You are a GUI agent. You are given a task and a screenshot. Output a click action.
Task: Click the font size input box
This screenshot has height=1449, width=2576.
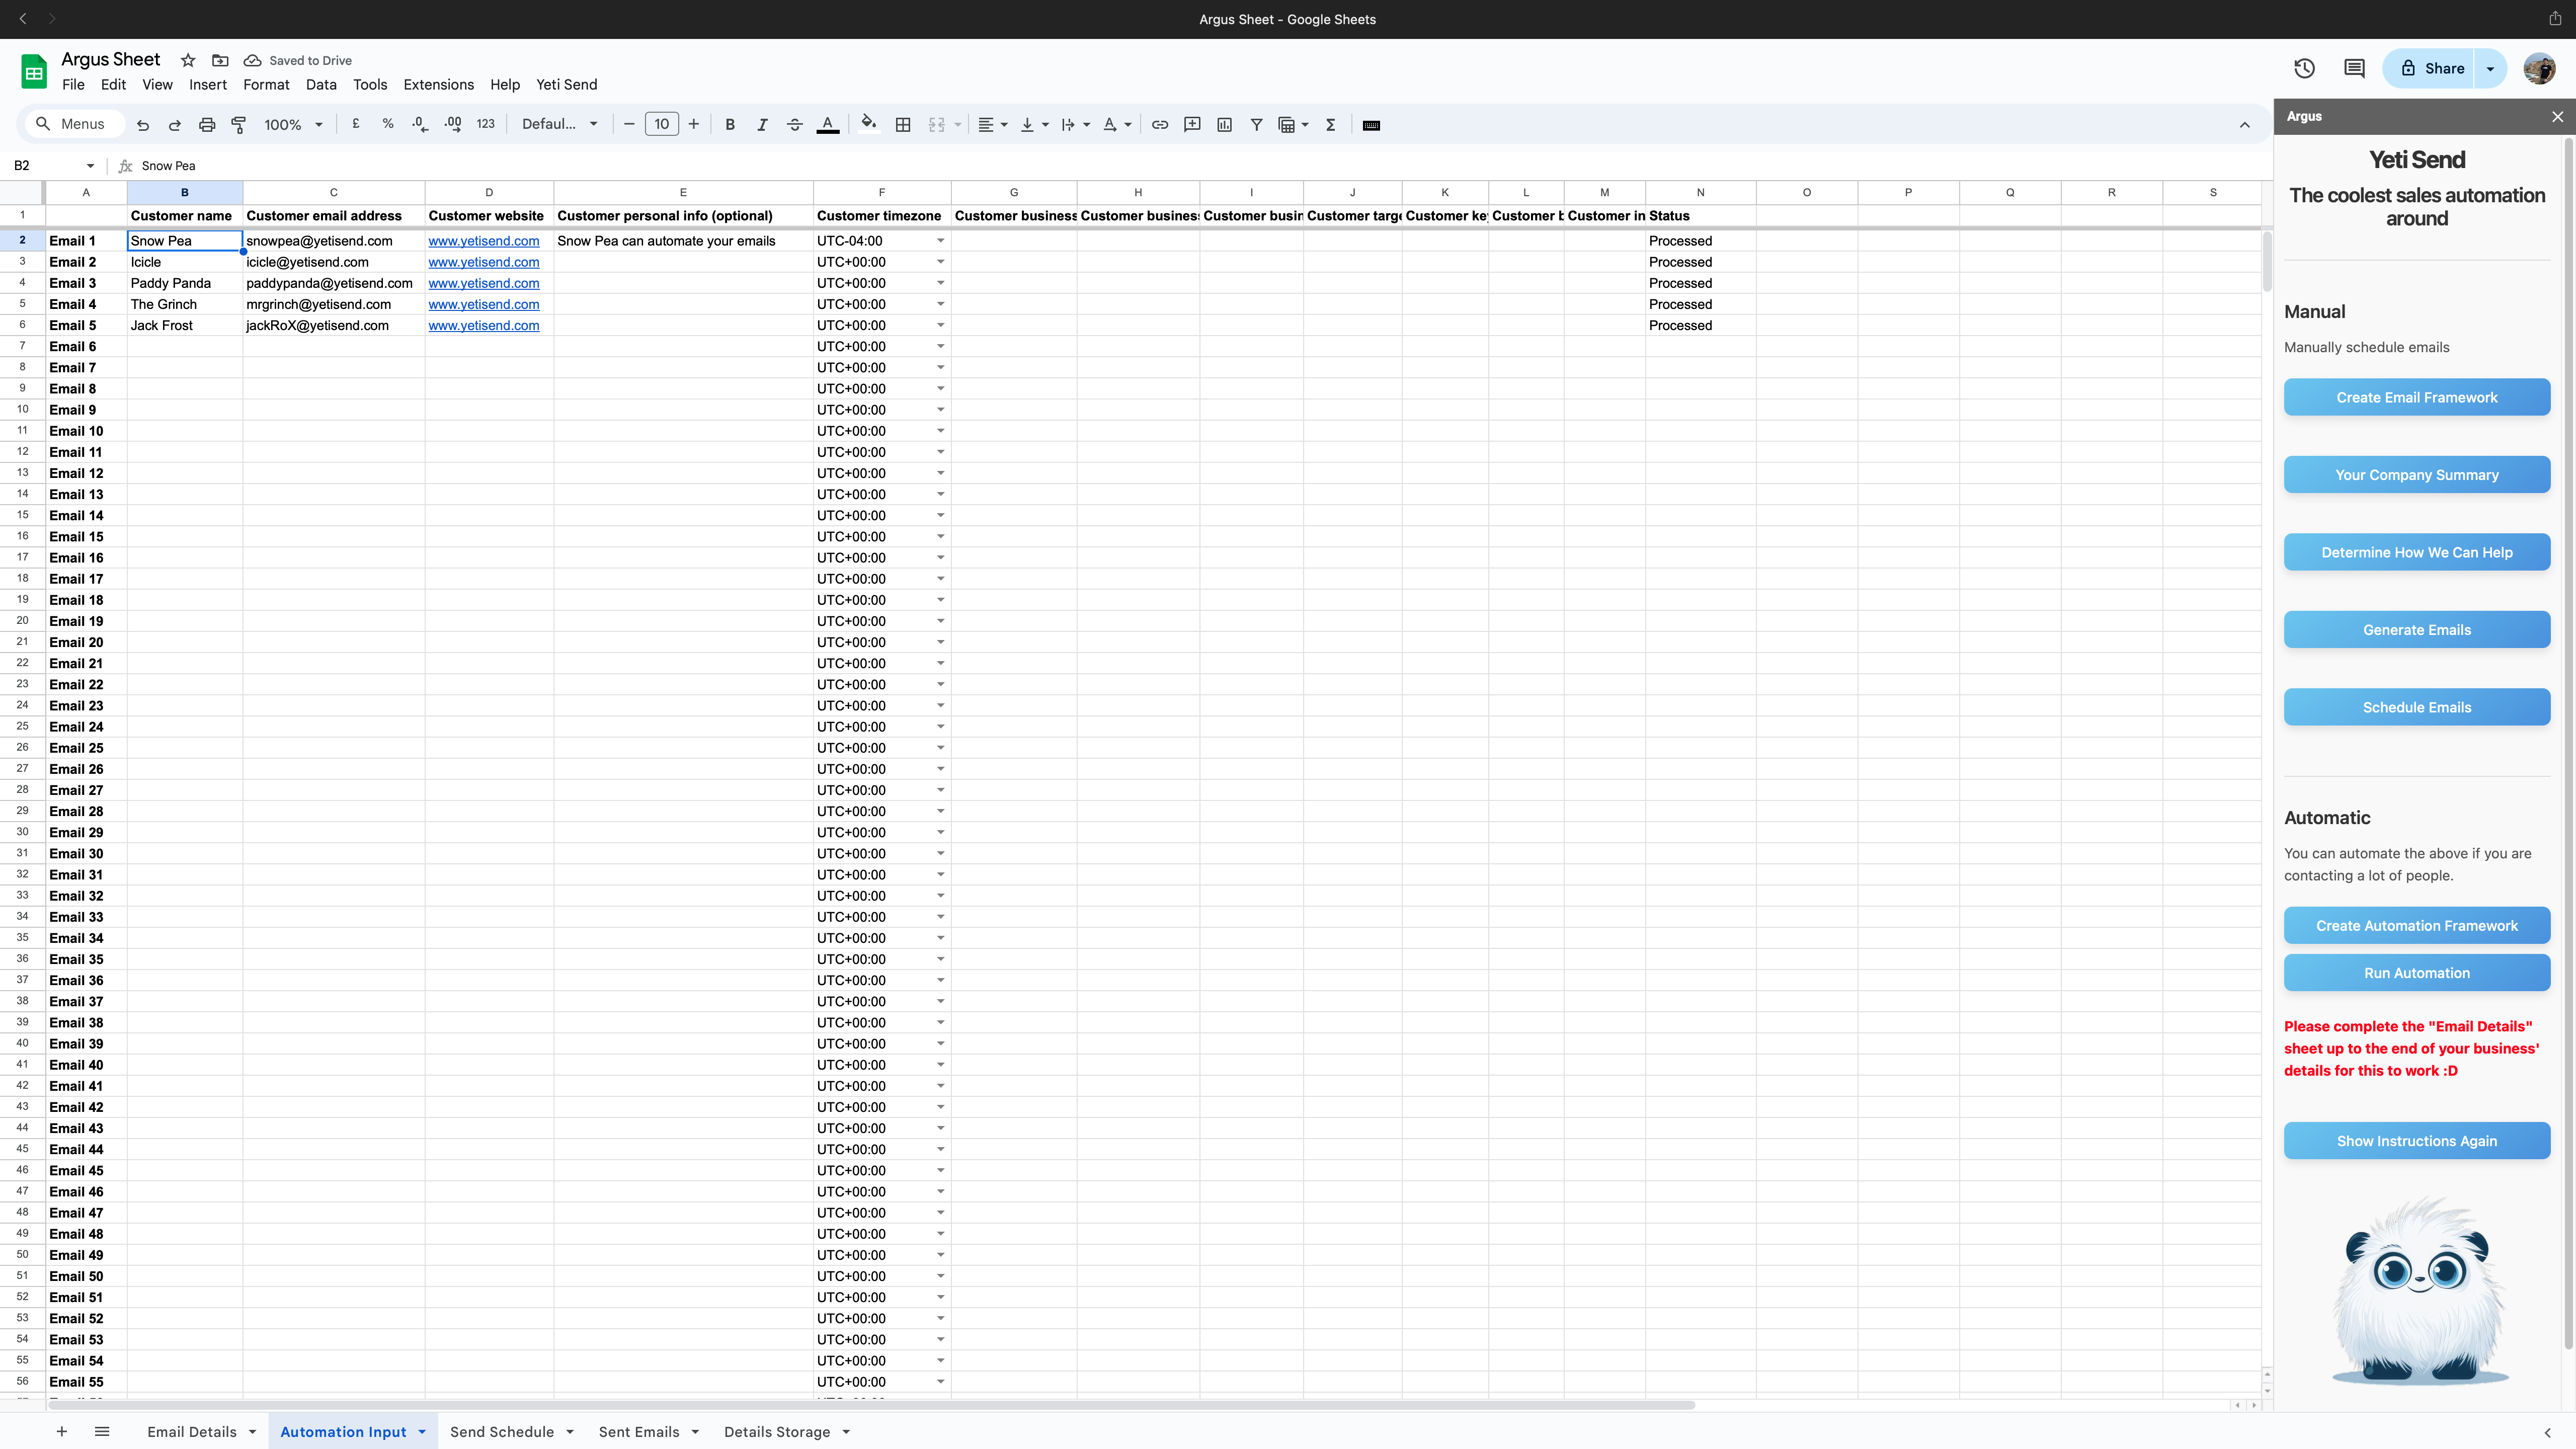(x=661, y=124)
